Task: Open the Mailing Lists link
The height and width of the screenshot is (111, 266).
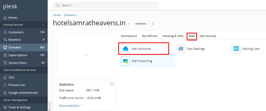Action: pos(251,49)
